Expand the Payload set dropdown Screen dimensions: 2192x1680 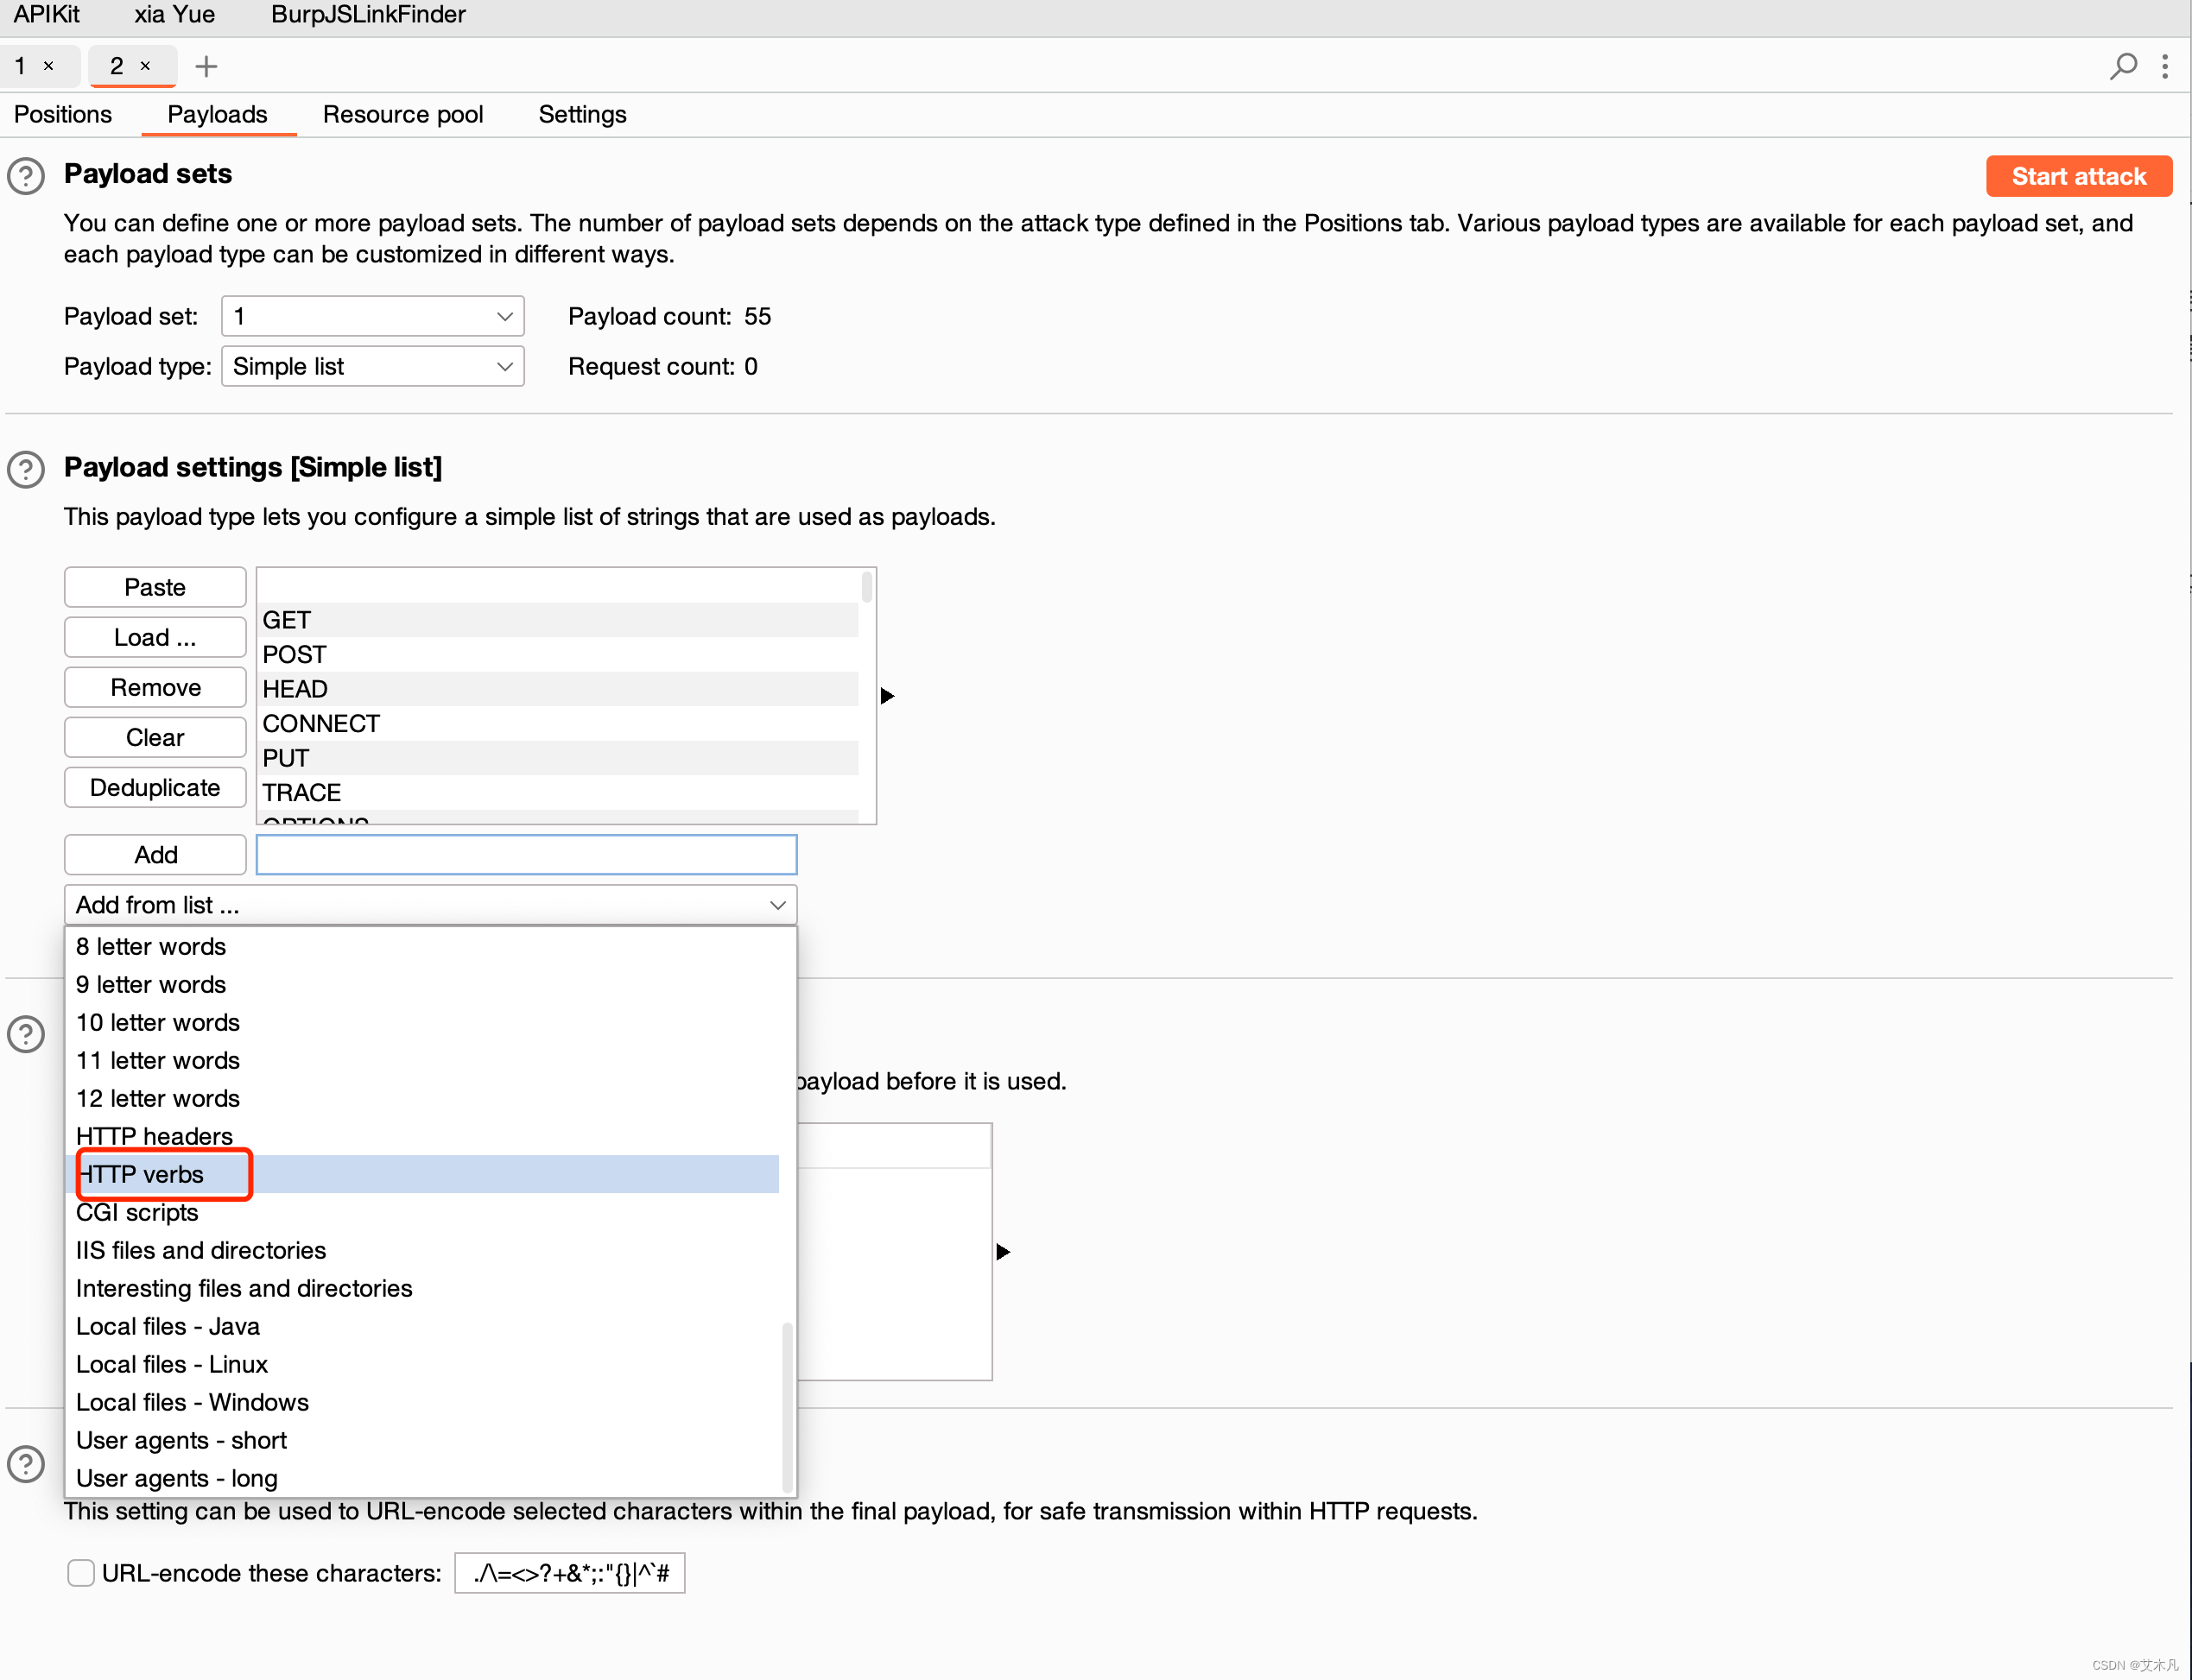[372, 316]
